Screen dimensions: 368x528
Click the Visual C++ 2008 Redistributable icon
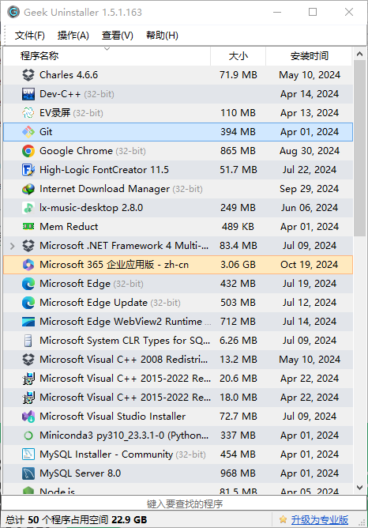[28, 360]
